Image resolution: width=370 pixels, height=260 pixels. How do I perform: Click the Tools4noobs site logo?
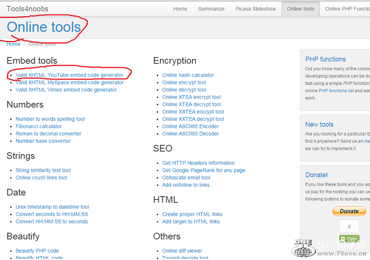pyautogui.click(x=27, y=9)
